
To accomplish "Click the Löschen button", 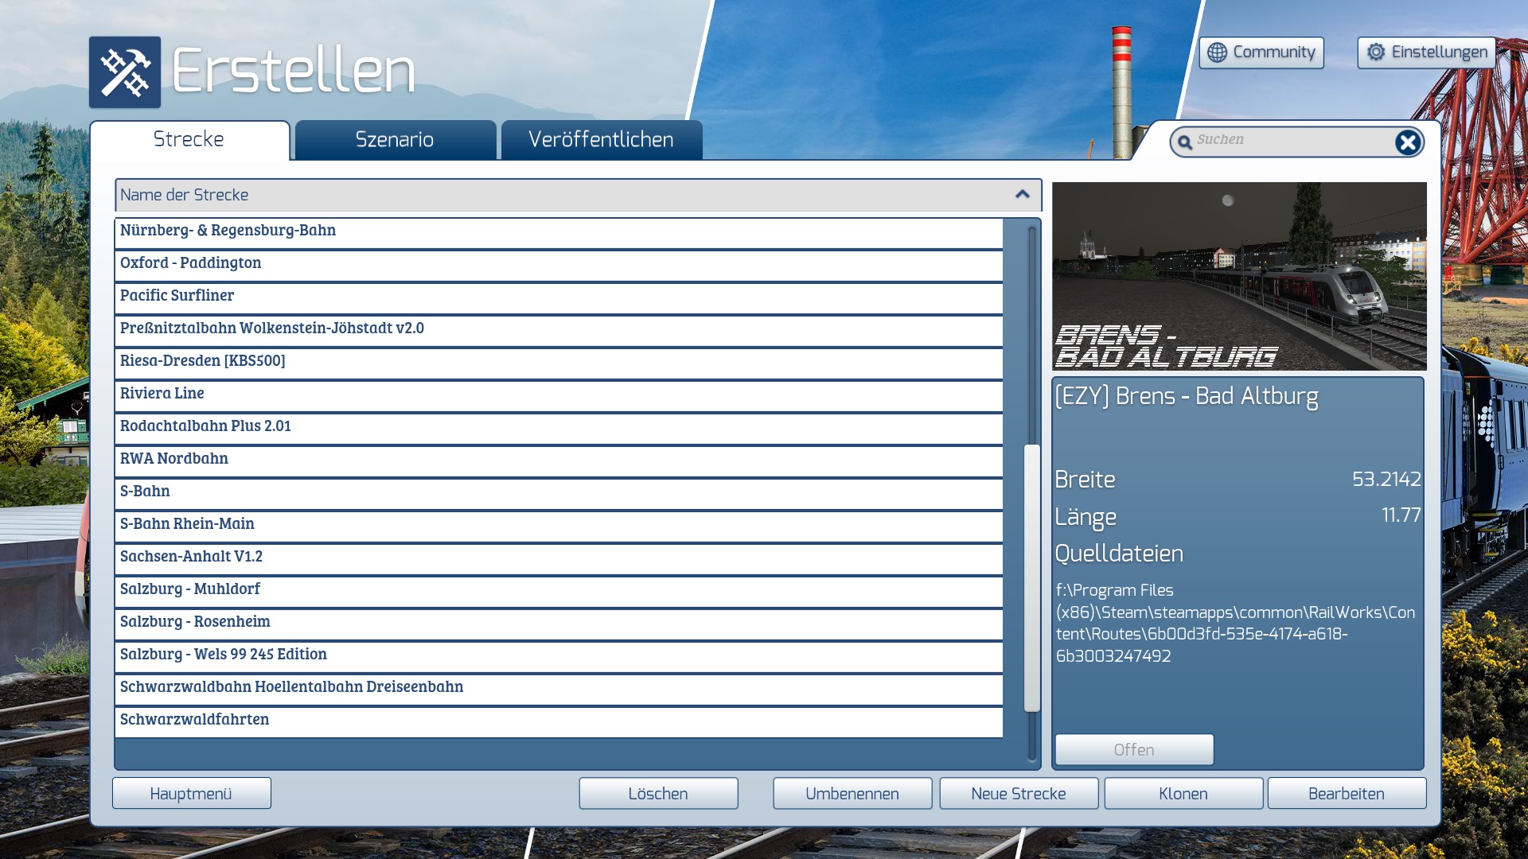I will pyautogui.click(x=658, y=794).
